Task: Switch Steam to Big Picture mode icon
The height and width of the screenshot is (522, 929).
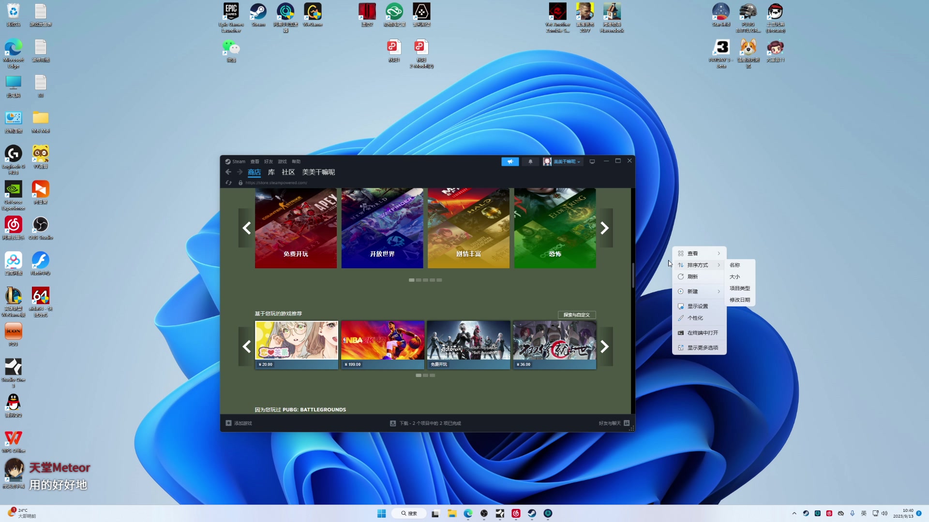Action: click(592, 161)
